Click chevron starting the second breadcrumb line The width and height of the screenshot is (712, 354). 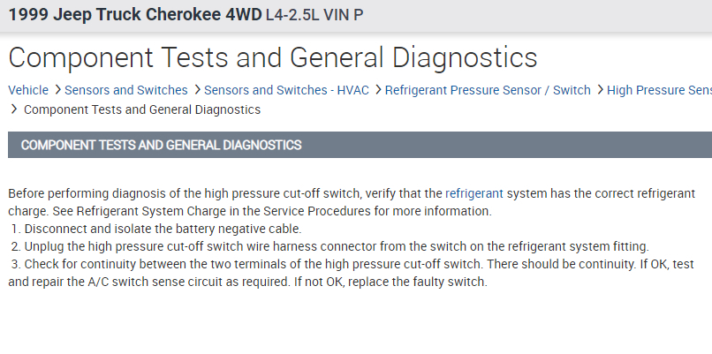pos(14,109)
